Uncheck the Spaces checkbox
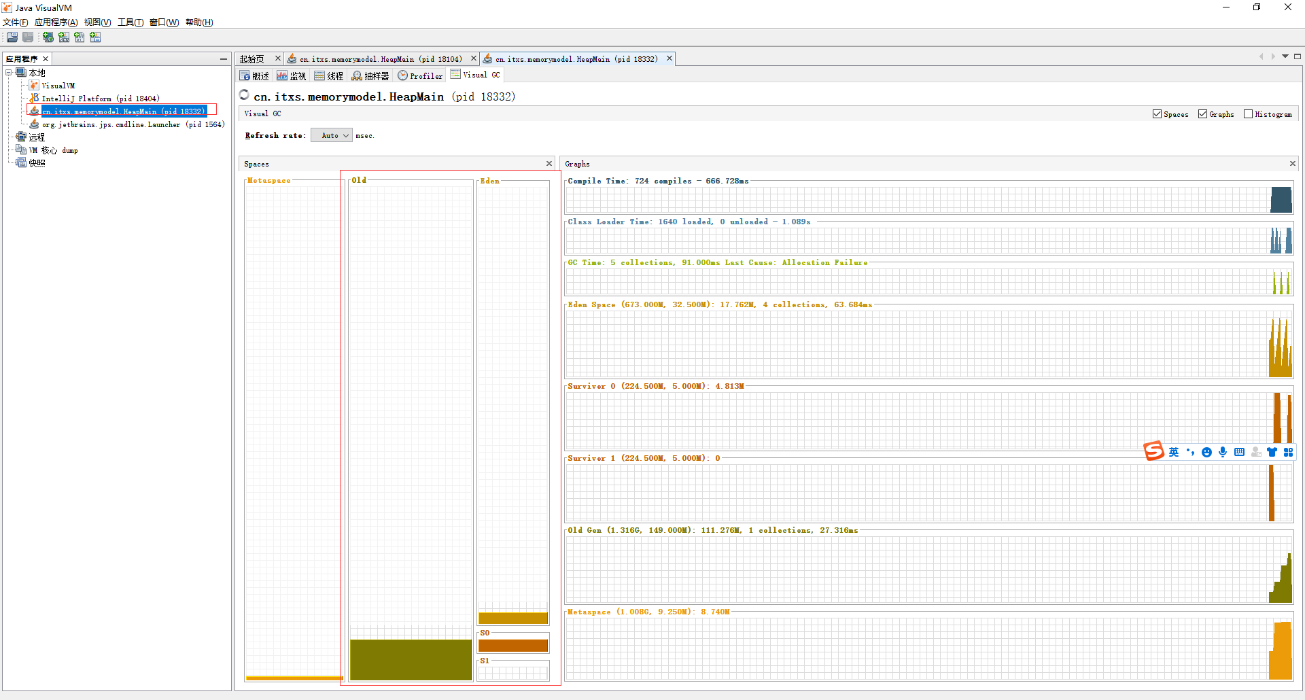The image size is (1305, 700). 1157,114
